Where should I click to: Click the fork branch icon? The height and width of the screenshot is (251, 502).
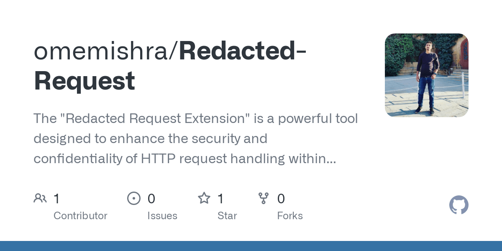(264, 198)
